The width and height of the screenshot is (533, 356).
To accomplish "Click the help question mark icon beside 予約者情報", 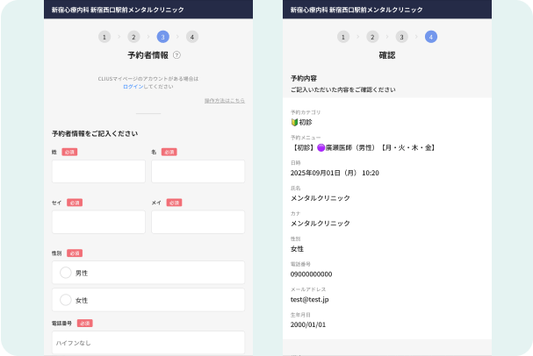I will pyautogui.click(x=176, y=55).
